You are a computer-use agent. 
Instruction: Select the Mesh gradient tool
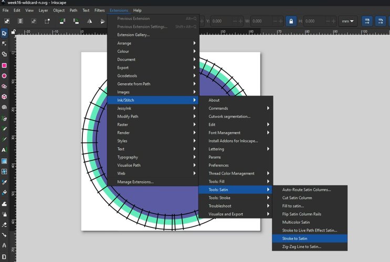click(4, 171)
